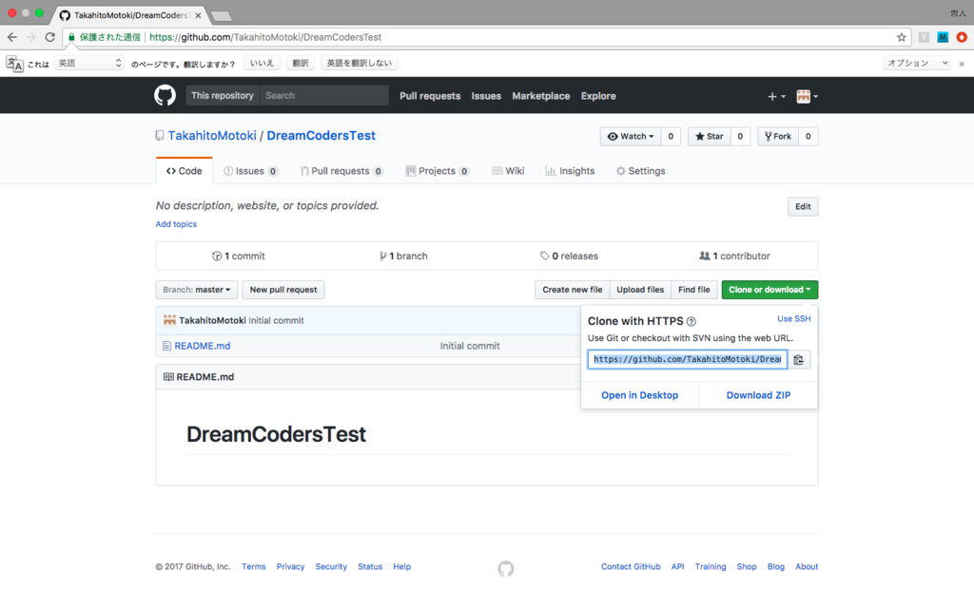Open the Terms footer link

pyautogui.click(x=253, y=567)
